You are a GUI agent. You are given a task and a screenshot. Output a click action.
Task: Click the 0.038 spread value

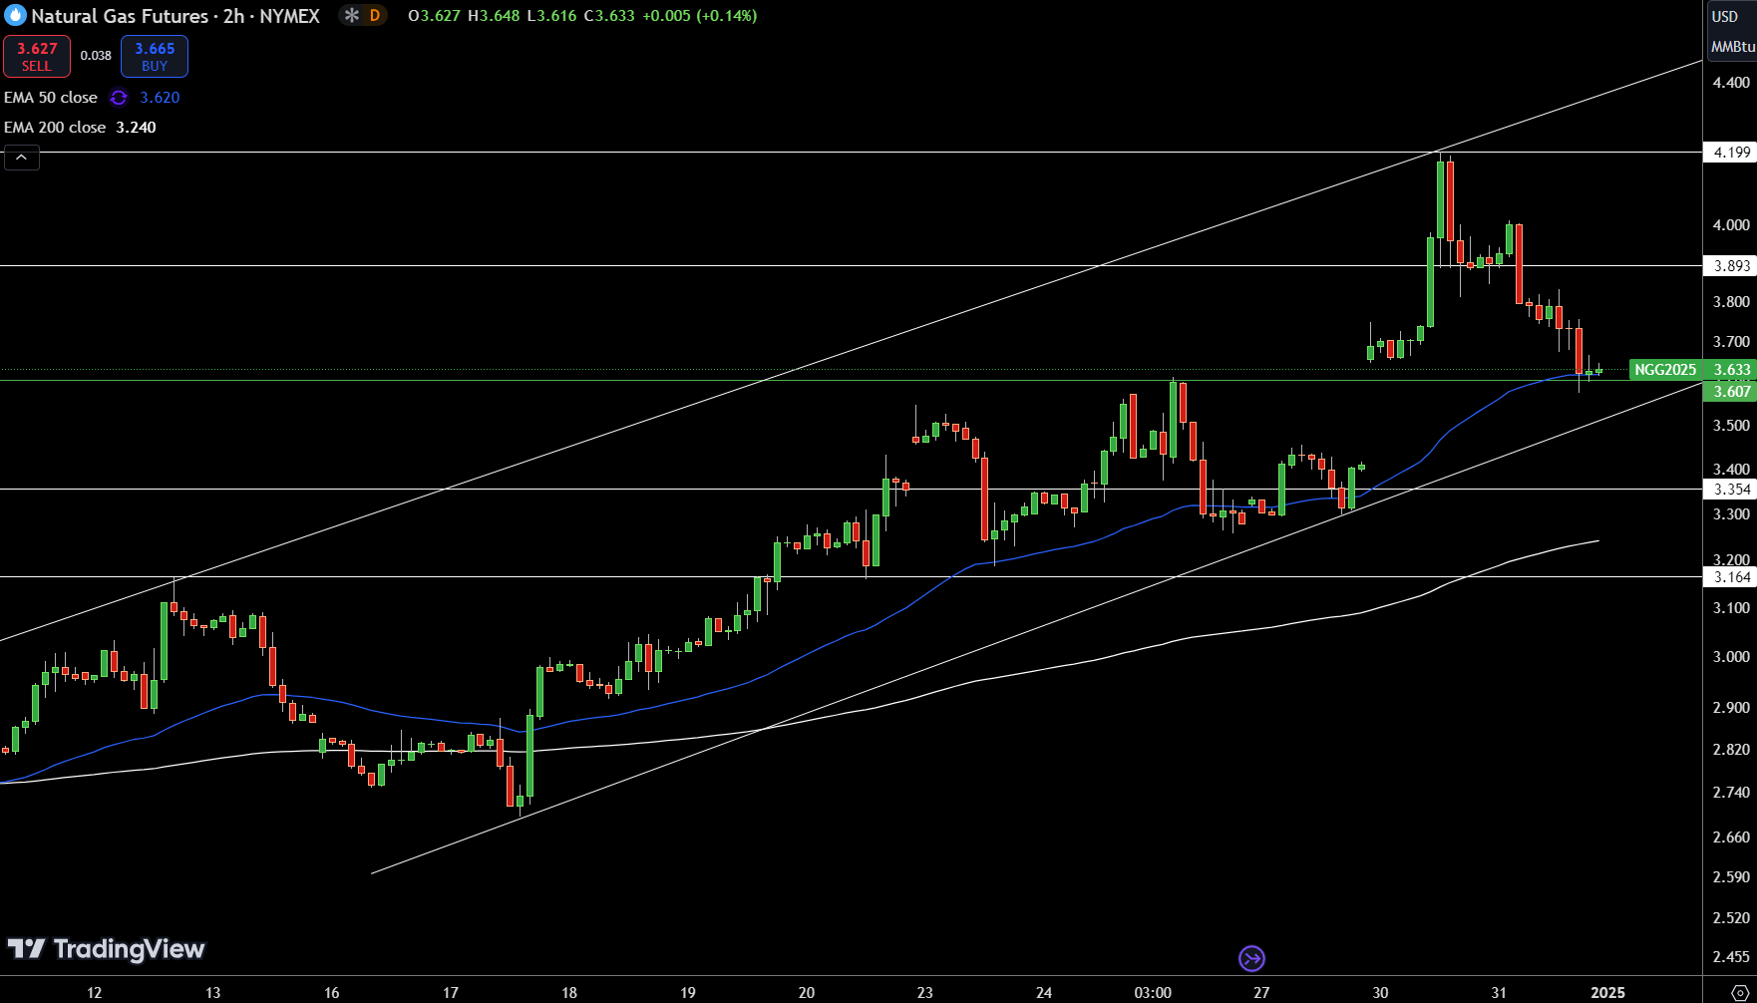click(x=96, y=56)
